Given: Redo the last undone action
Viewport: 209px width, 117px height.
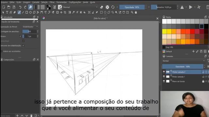Looking at the screenshot, I should pos(25,7).
